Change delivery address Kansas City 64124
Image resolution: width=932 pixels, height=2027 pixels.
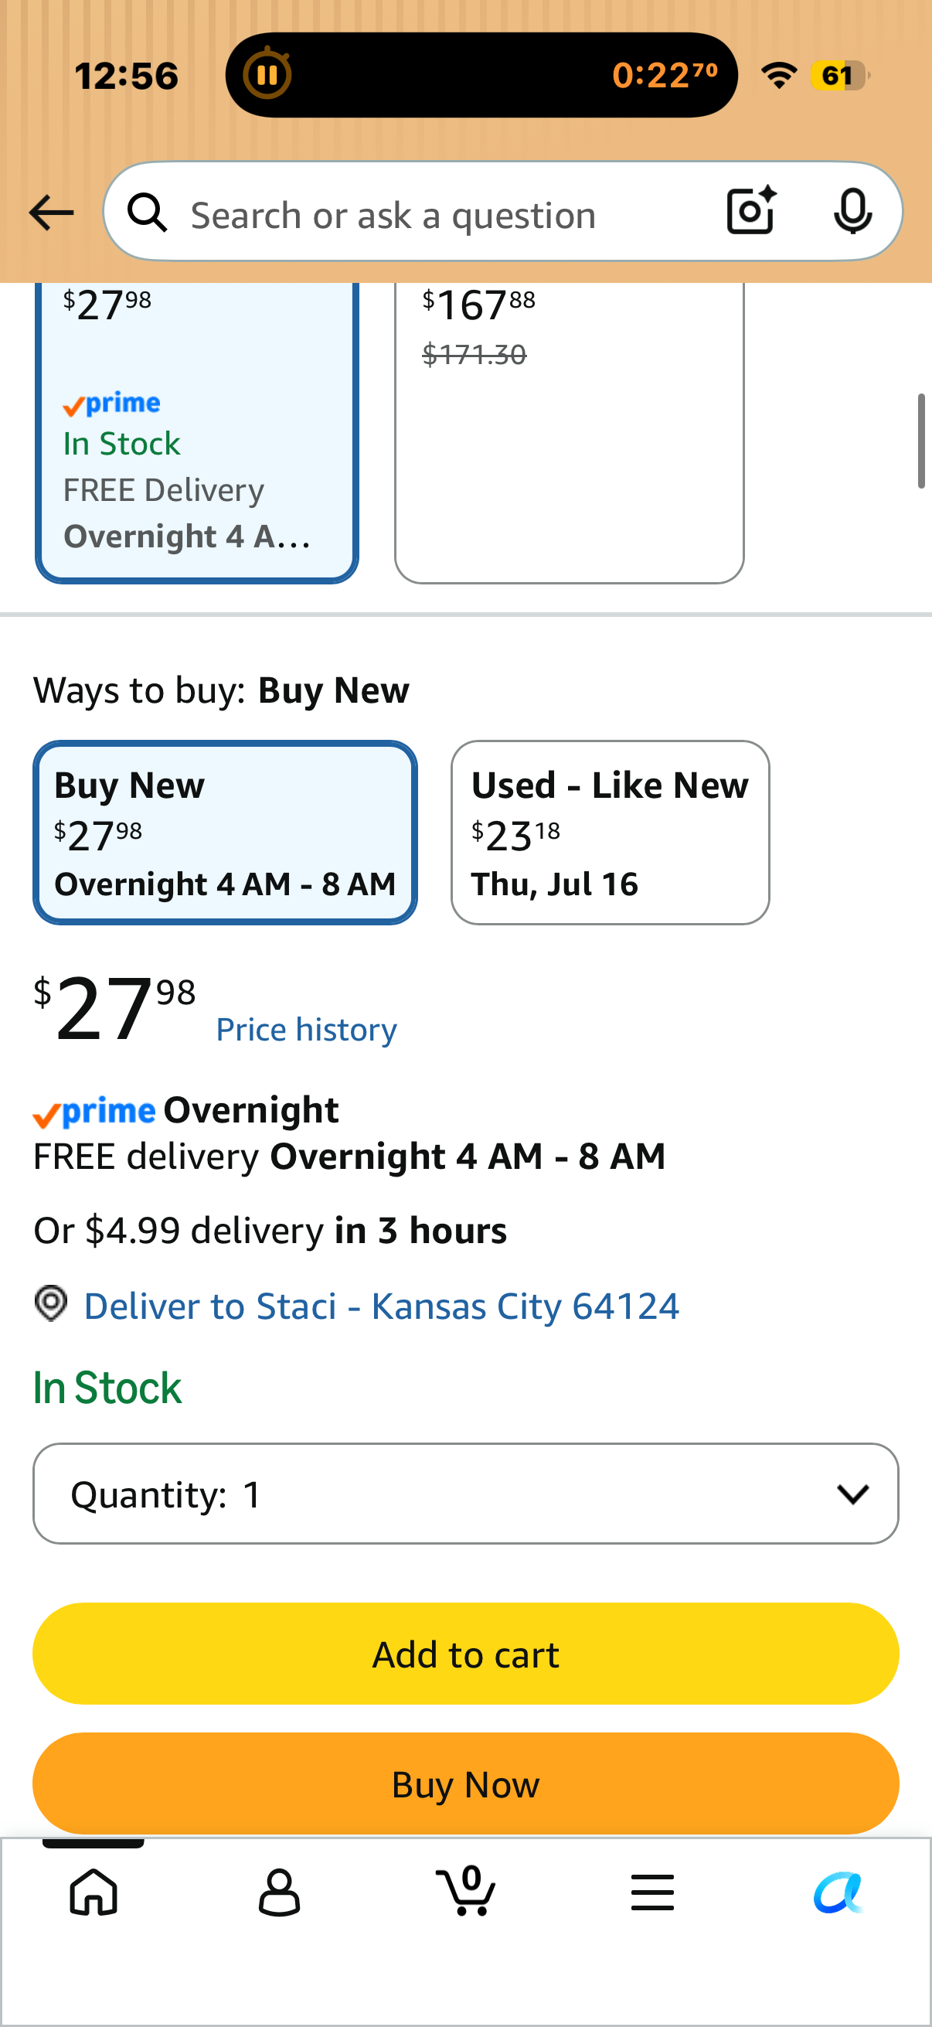382,1306
